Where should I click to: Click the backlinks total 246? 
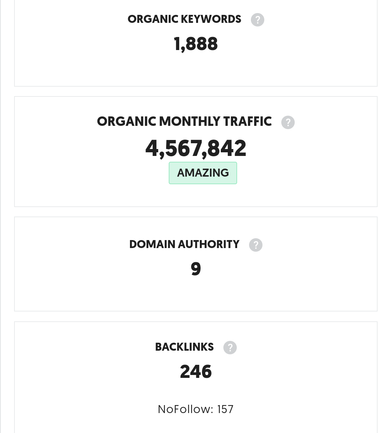[x=195, y=371]
